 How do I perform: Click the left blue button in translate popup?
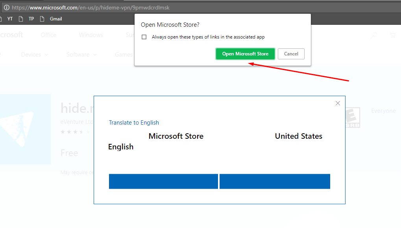point(163,182)
